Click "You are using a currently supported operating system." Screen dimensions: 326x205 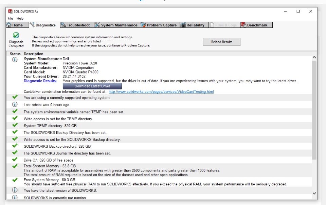tap(67, 98)
